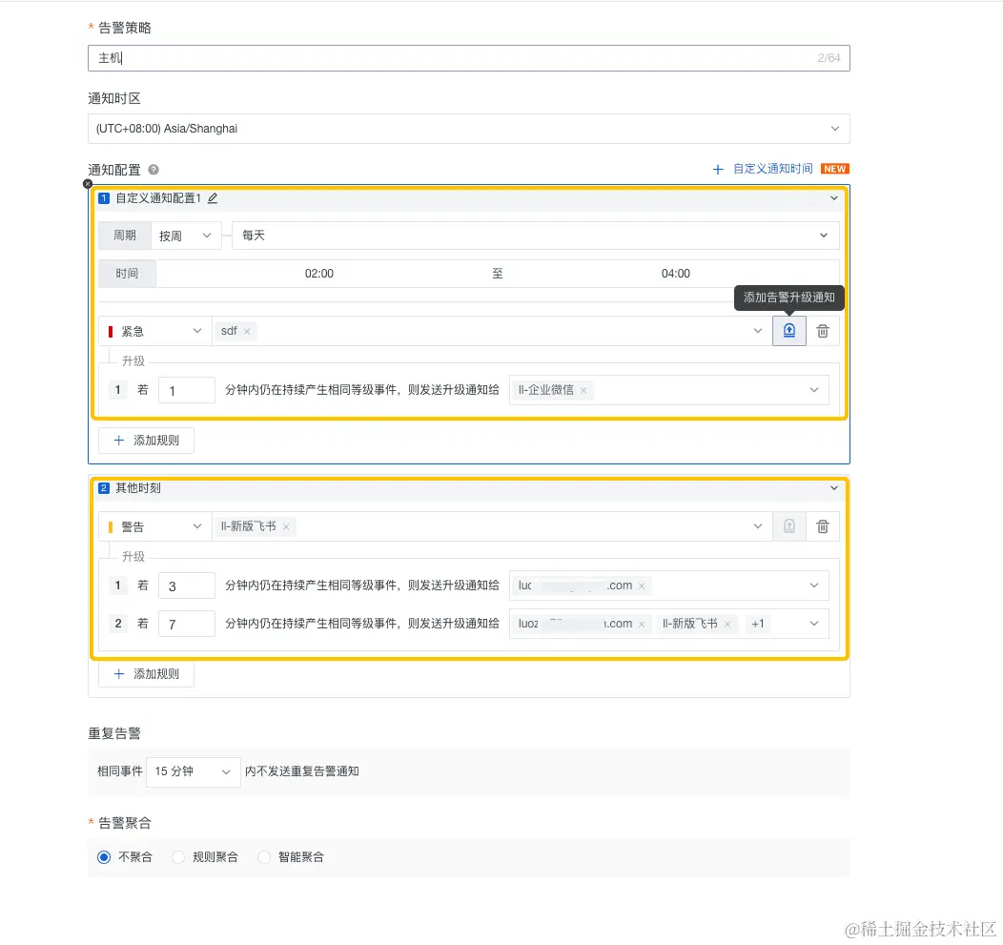
Task: Remove the II-新版飞书 tag in 警告 row
Action: pyautogui.click(x=286, y=526)
